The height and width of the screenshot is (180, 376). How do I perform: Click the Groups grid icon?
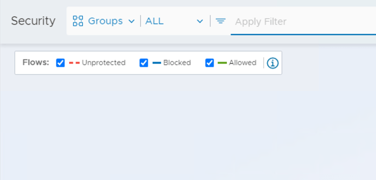pos(78,21)
